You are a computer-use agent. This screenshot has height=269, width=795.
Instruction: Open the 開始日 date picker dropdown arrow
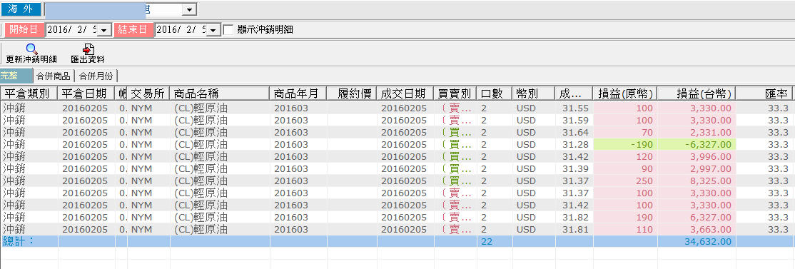(x=105, y=30)
